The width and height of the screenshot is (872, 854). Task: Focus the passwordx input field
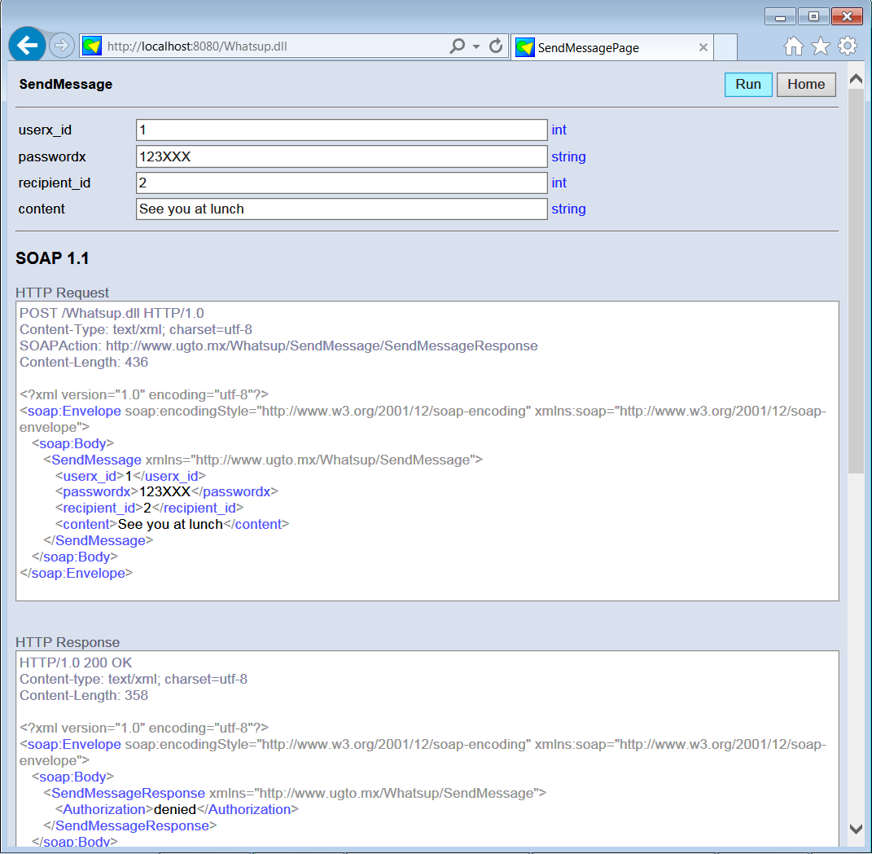[341, 156]
